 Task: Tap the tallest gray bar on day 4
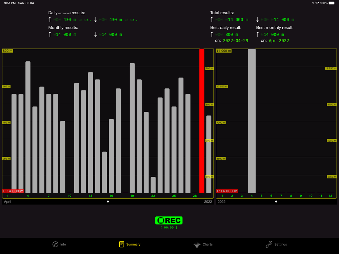point(28,127)
